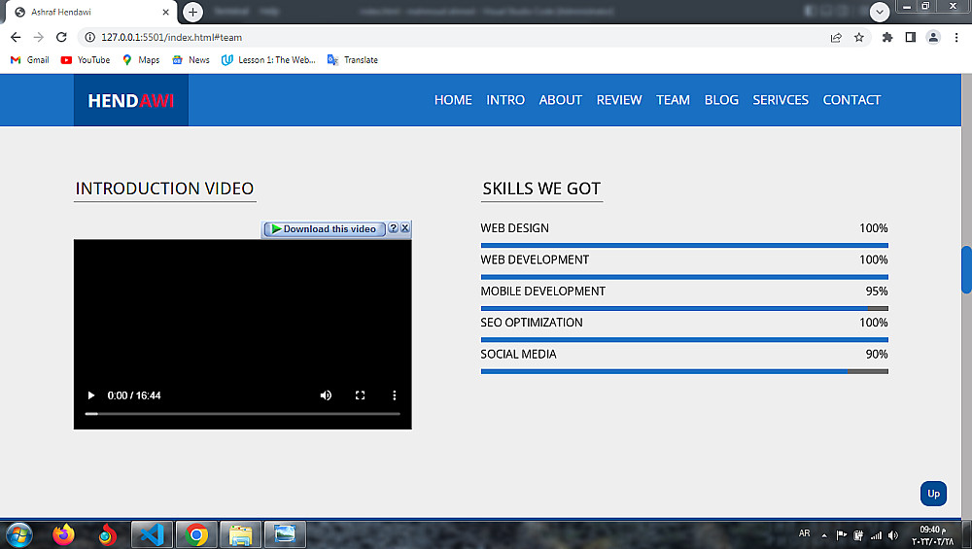972x549 pixels.
Task: Close the Ashraf Hendawi tab
Action: click(x=165, y=12)
